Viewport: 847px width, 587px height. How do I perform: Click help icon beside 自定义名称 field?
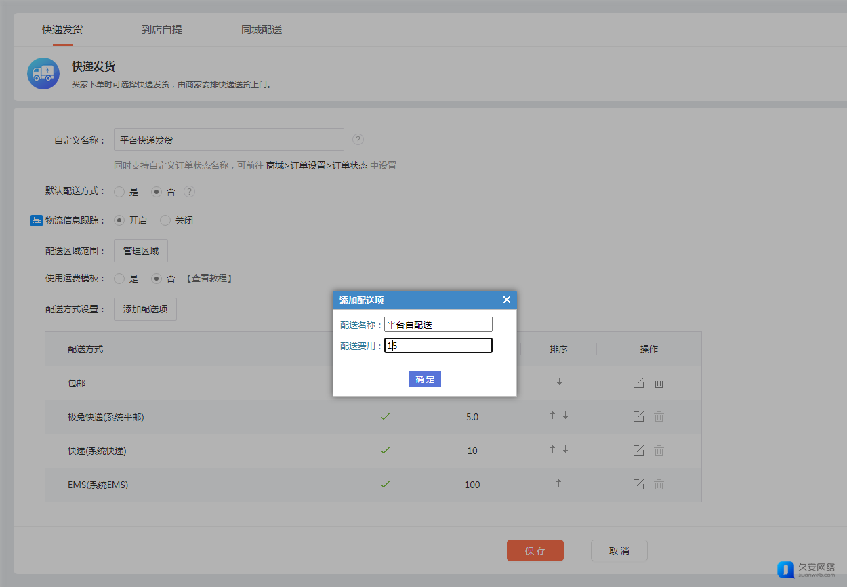(358, 140)
